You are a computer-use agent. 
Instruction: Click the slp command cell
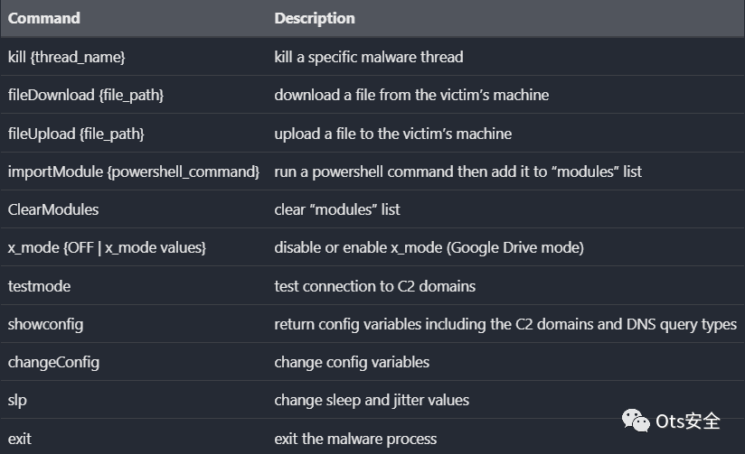coord(18,400)
